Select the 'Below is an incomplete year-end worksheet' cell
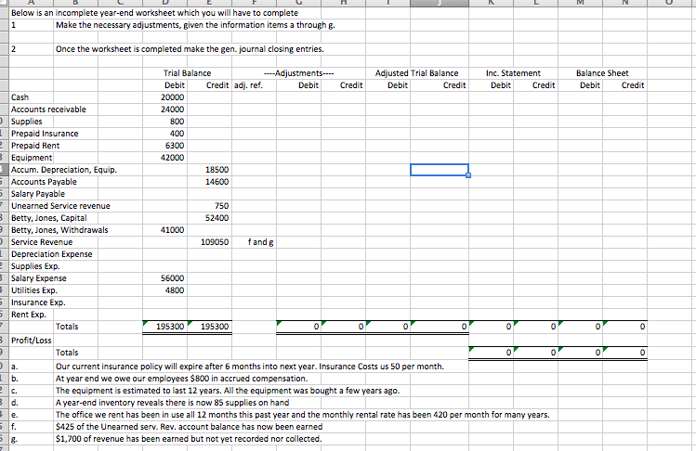This screenshot has height=451, width=696. pos(154,13)
